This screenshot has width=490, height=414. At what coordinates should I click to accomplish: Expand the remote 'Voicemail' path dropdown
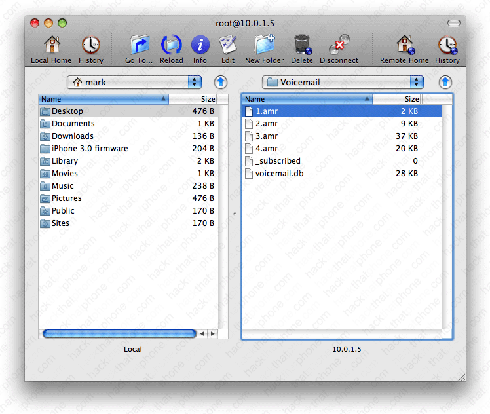coord(343,82)
